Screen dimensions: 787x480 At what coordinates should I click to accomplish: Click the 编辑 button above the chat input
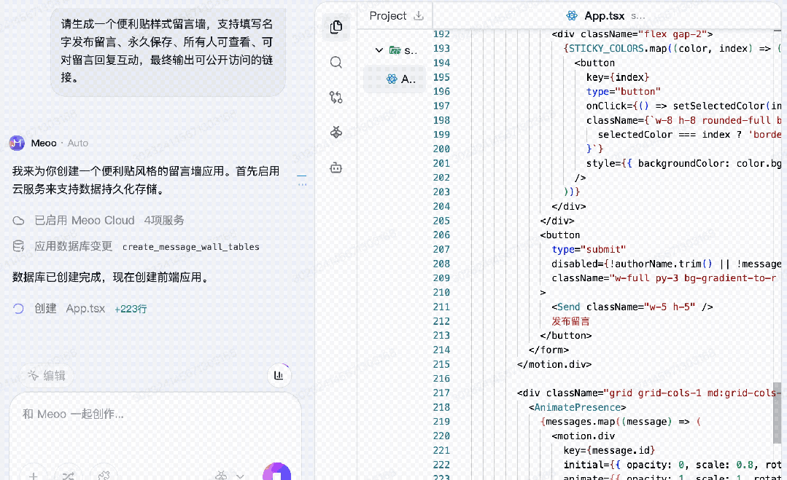click(48, 375)
